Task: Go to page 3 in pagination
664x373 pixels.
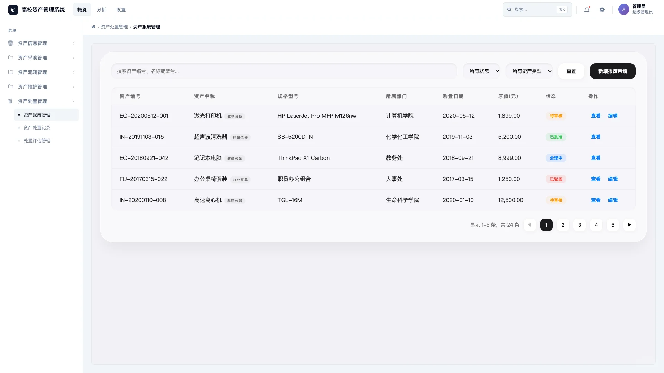Action: point(579,225)
